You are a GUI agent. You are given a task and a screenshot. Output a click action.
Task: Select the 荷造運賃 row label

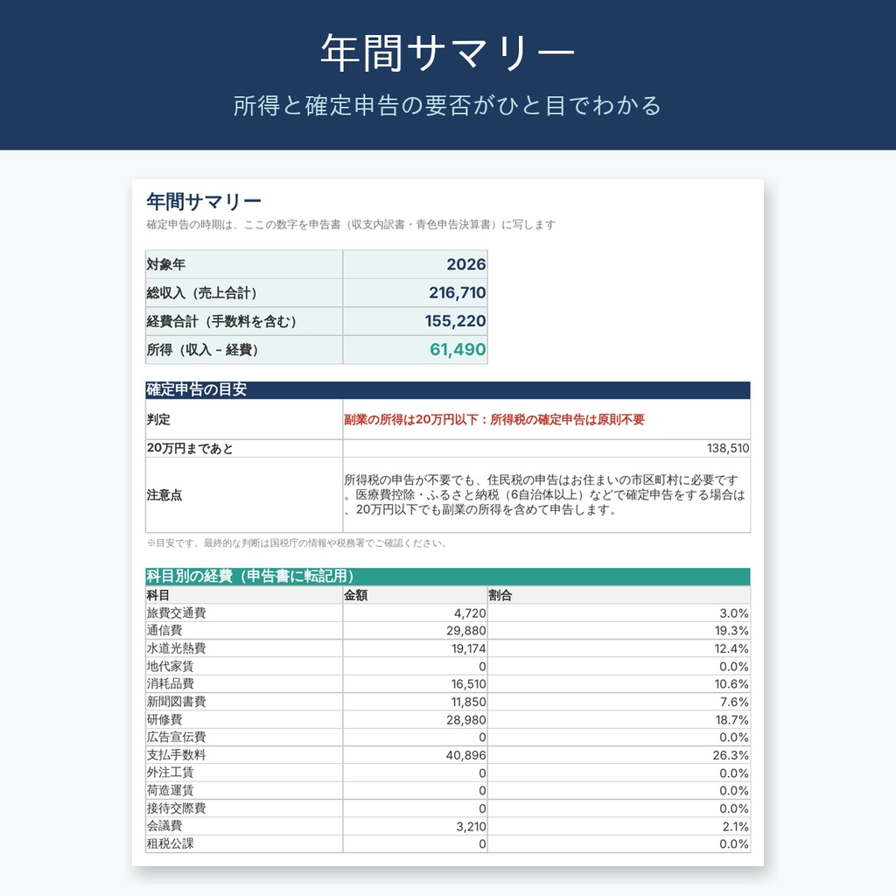click(171, 790)
